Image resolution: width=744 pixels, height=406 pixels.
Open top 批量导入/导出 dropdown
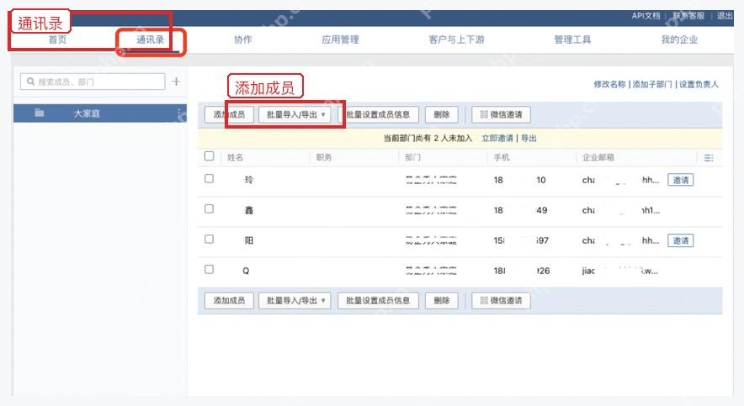tap(295, 114)
